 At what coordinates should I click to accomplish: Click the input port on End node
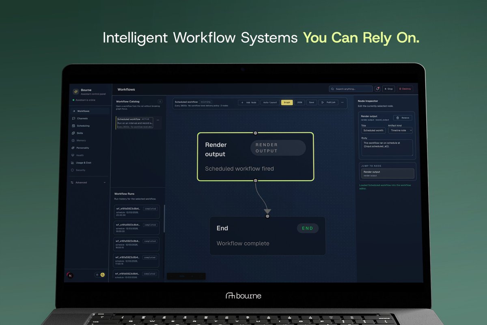point(267,216)
